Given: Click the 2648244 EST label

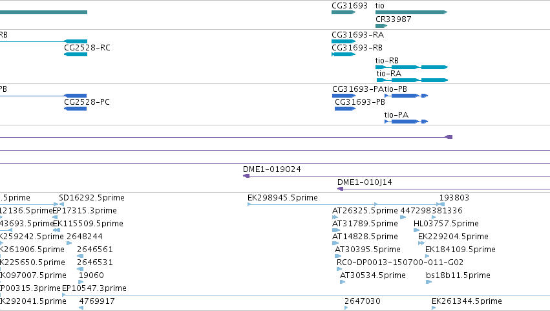Looking at the screenshot, I should click(x=85, y=237).
